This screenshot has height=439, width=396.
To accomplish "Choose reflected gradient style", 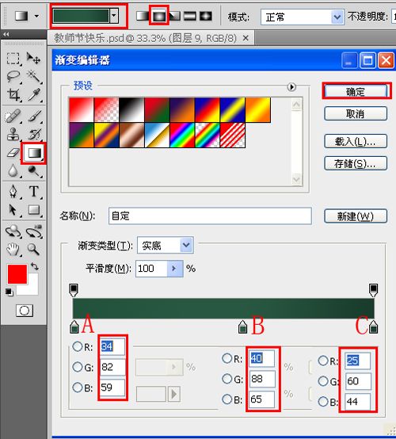I will tap(190, 16).
